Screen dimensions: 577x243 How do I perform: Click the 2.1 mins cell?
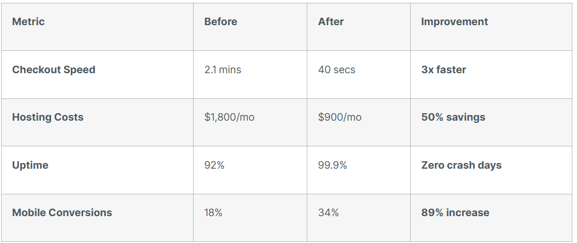(x=223, y=70)
